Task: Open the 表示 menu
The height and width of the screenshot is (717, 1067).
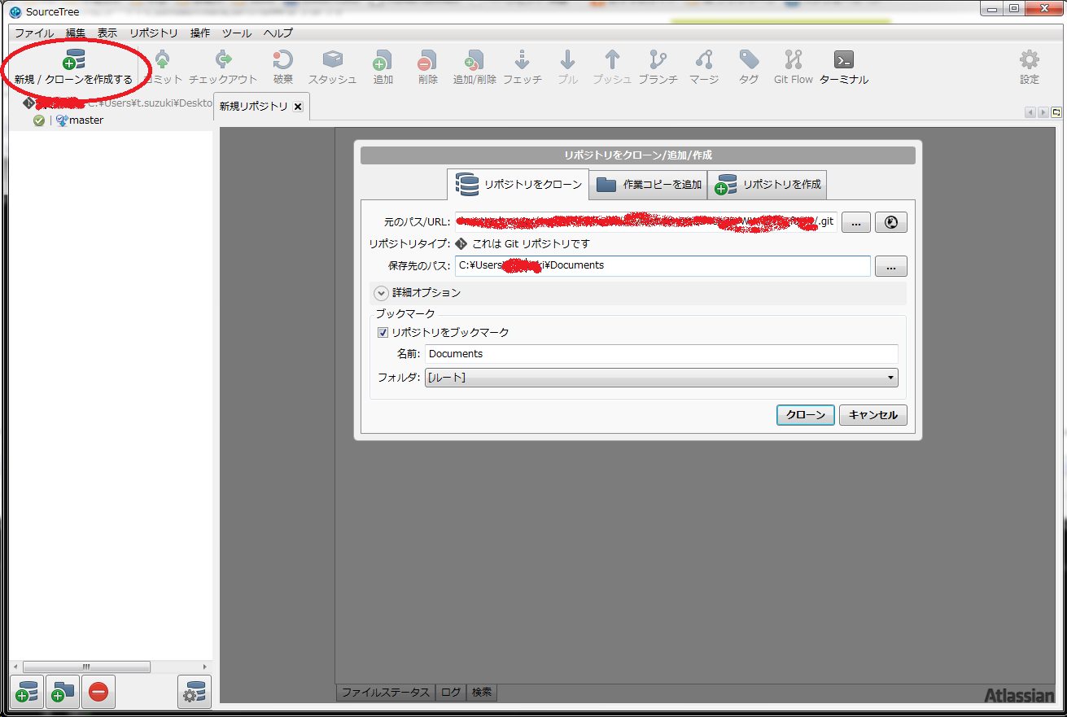Action: (x=107, y=33)
